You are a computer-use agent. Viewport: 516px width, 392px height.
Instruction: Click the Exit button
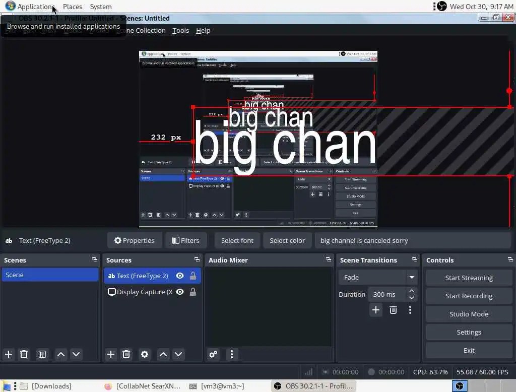point(469,350)
